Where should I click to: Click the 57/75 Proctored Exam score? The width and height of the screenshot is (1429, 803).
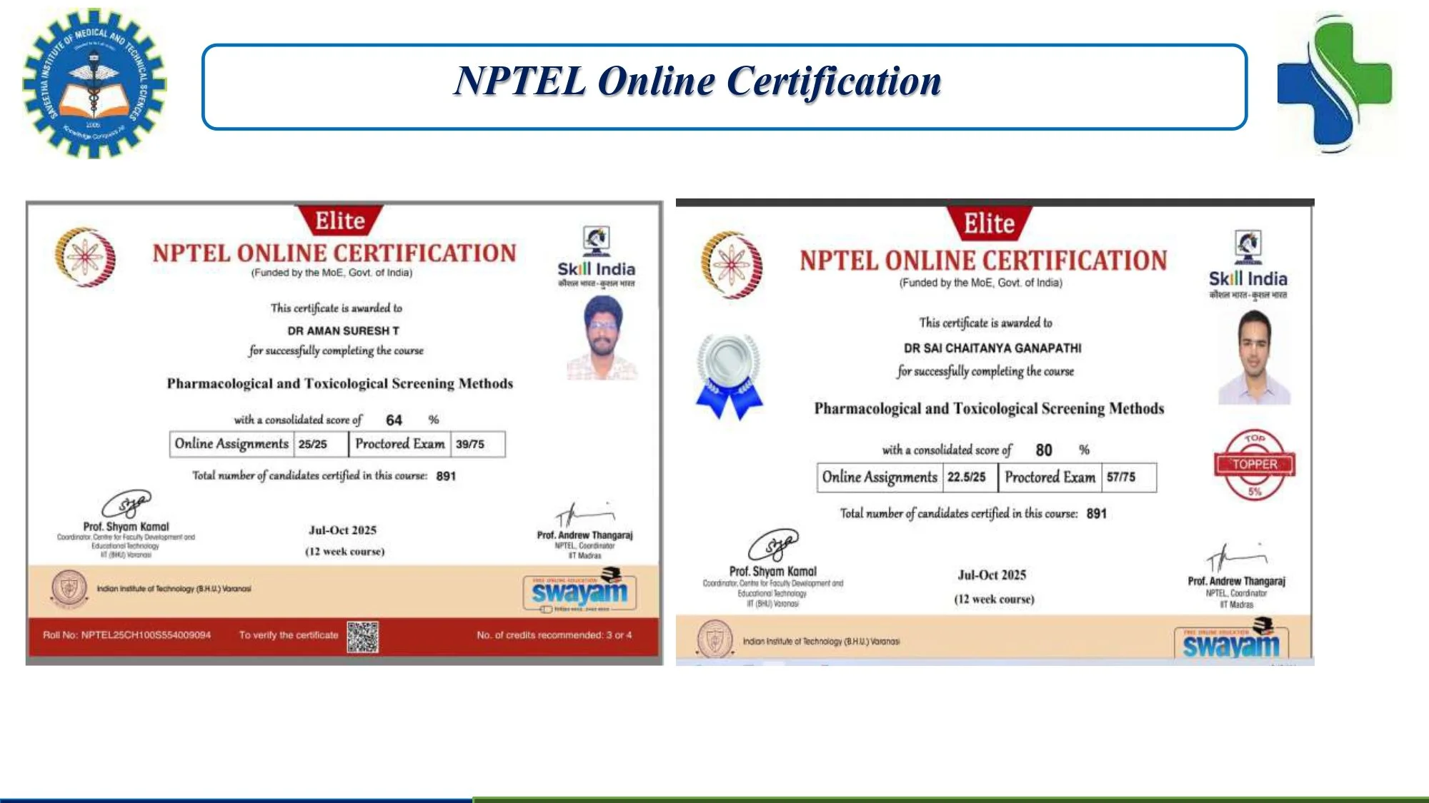pos(1121,477)
